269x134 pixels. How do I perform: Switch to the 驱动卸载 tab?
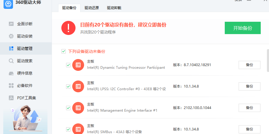pyautogui.click(x=114, y=8)
